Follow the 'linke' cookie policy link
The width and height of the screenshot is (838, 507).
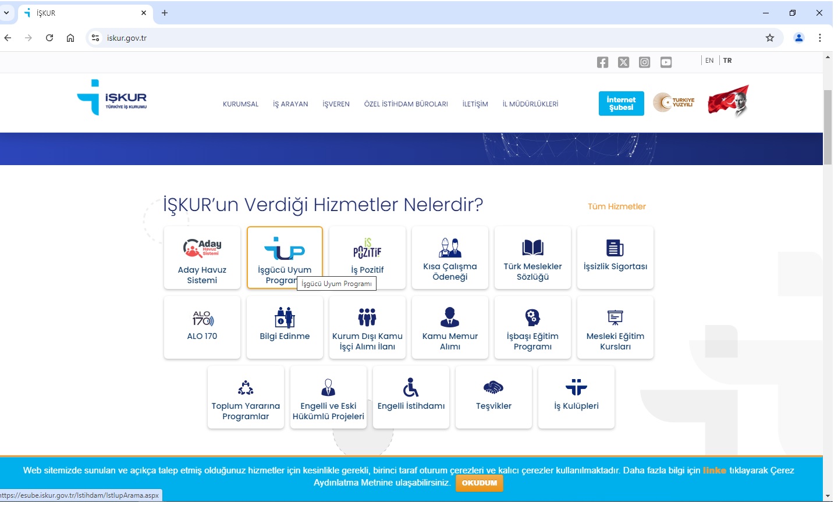(x=715, y=470)
